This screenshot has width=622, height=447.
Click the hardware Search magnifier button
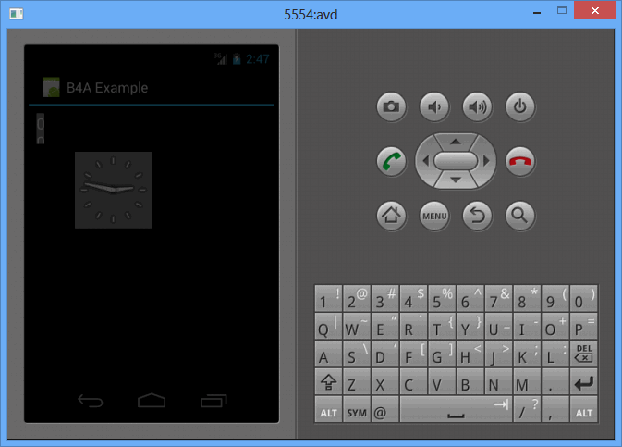pos(520,216)
